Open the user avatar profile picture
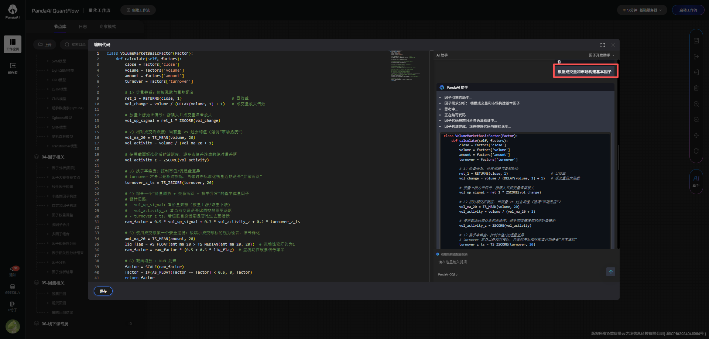Viewport: 709px width, 339px height. [13, 326]
